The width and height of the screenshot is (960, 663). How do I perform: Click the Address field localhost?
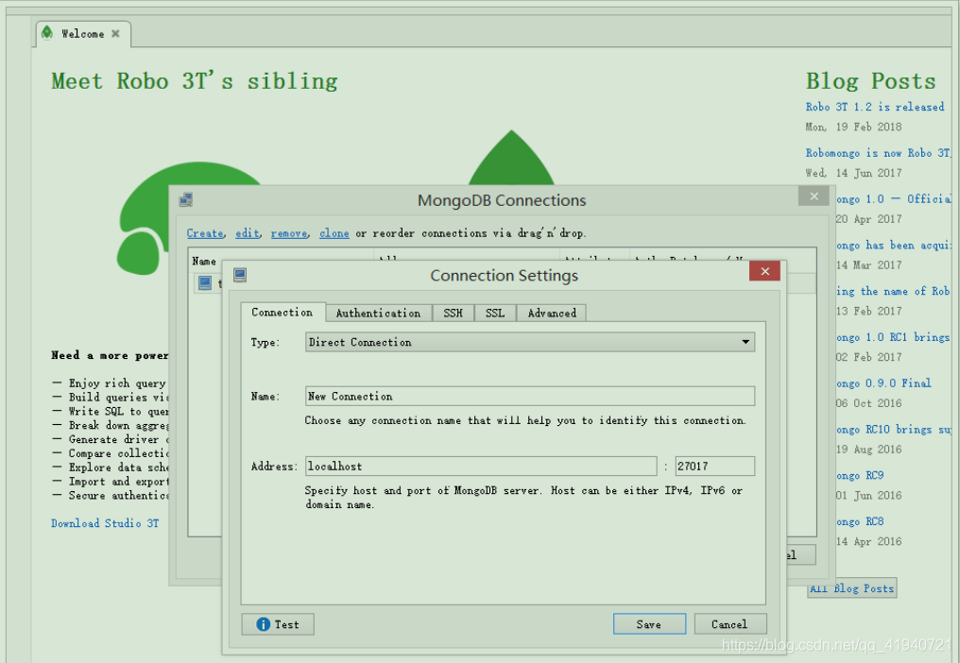point(481,466)
